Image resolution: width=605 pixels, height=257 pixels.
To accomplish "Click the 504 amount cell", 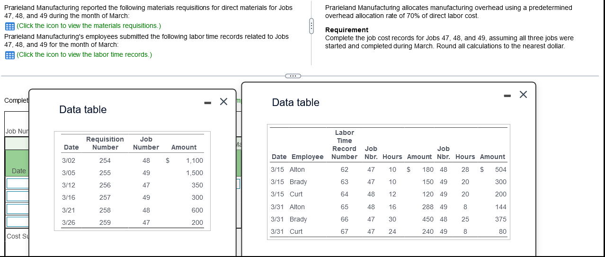I will coord(501,169).
